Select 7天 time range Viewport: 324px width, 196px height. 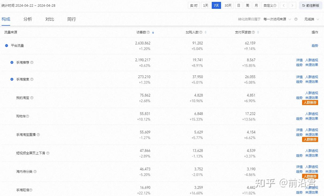pyautogui.click(x=216, y=5)
